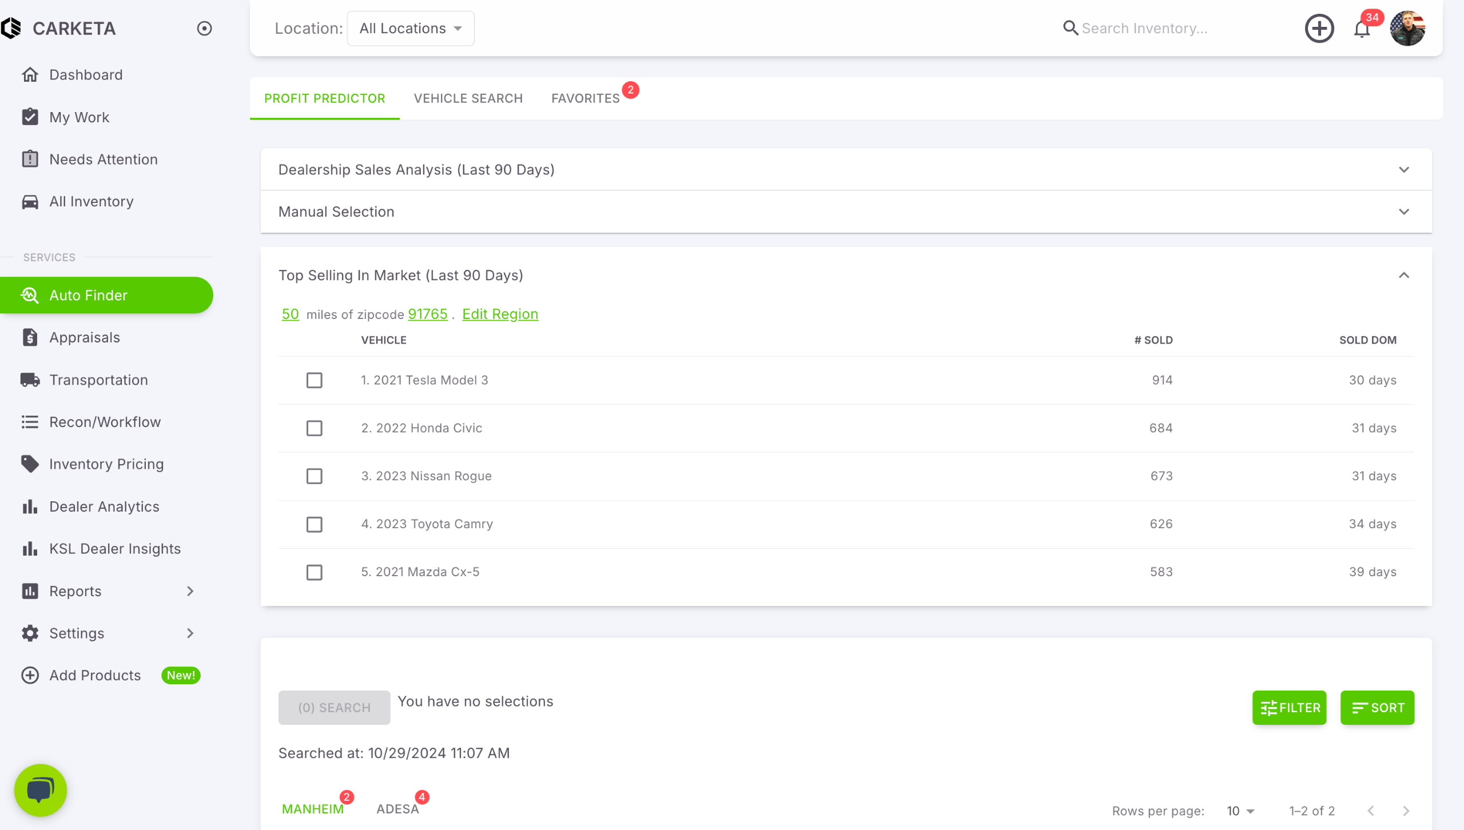
Task: Open user profile avatar
Action: (1407, 29)
